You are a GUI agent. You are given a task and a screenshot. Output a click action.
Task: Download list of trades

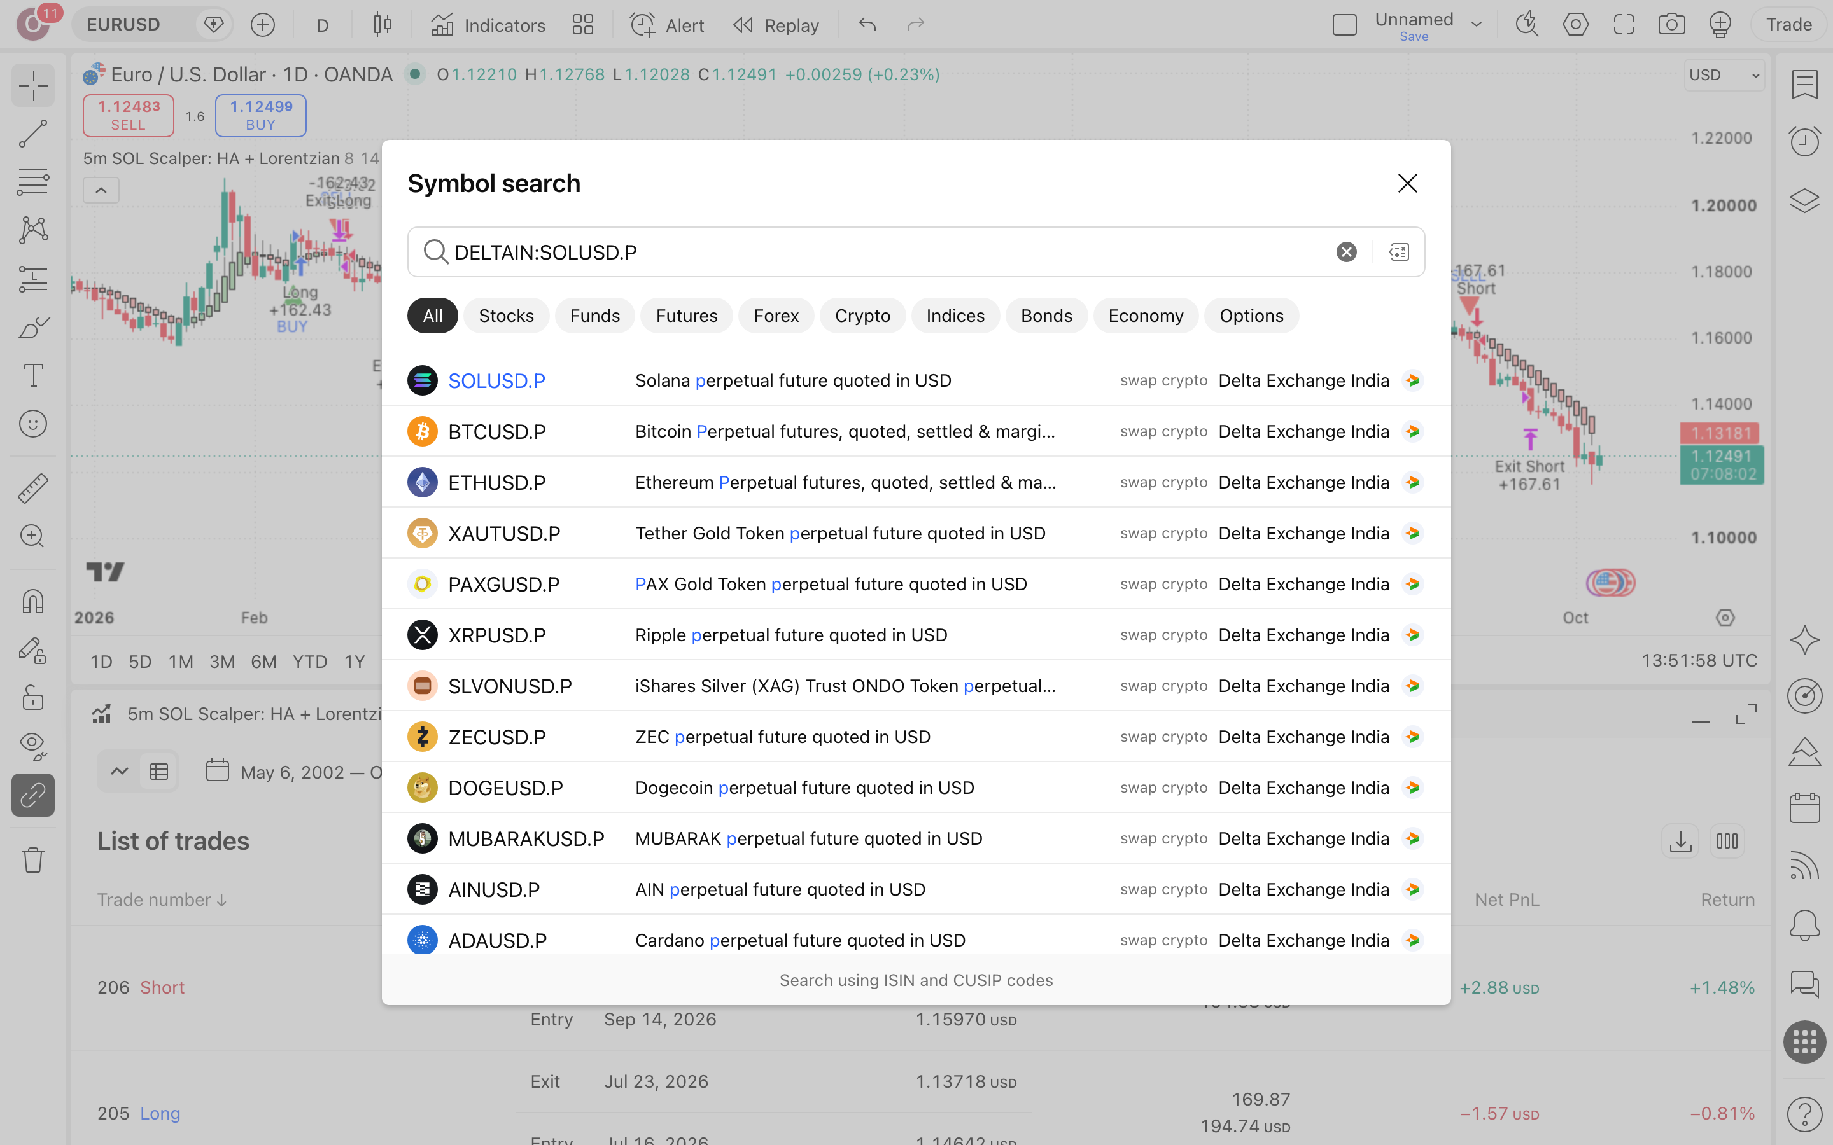pos(1680,840)
